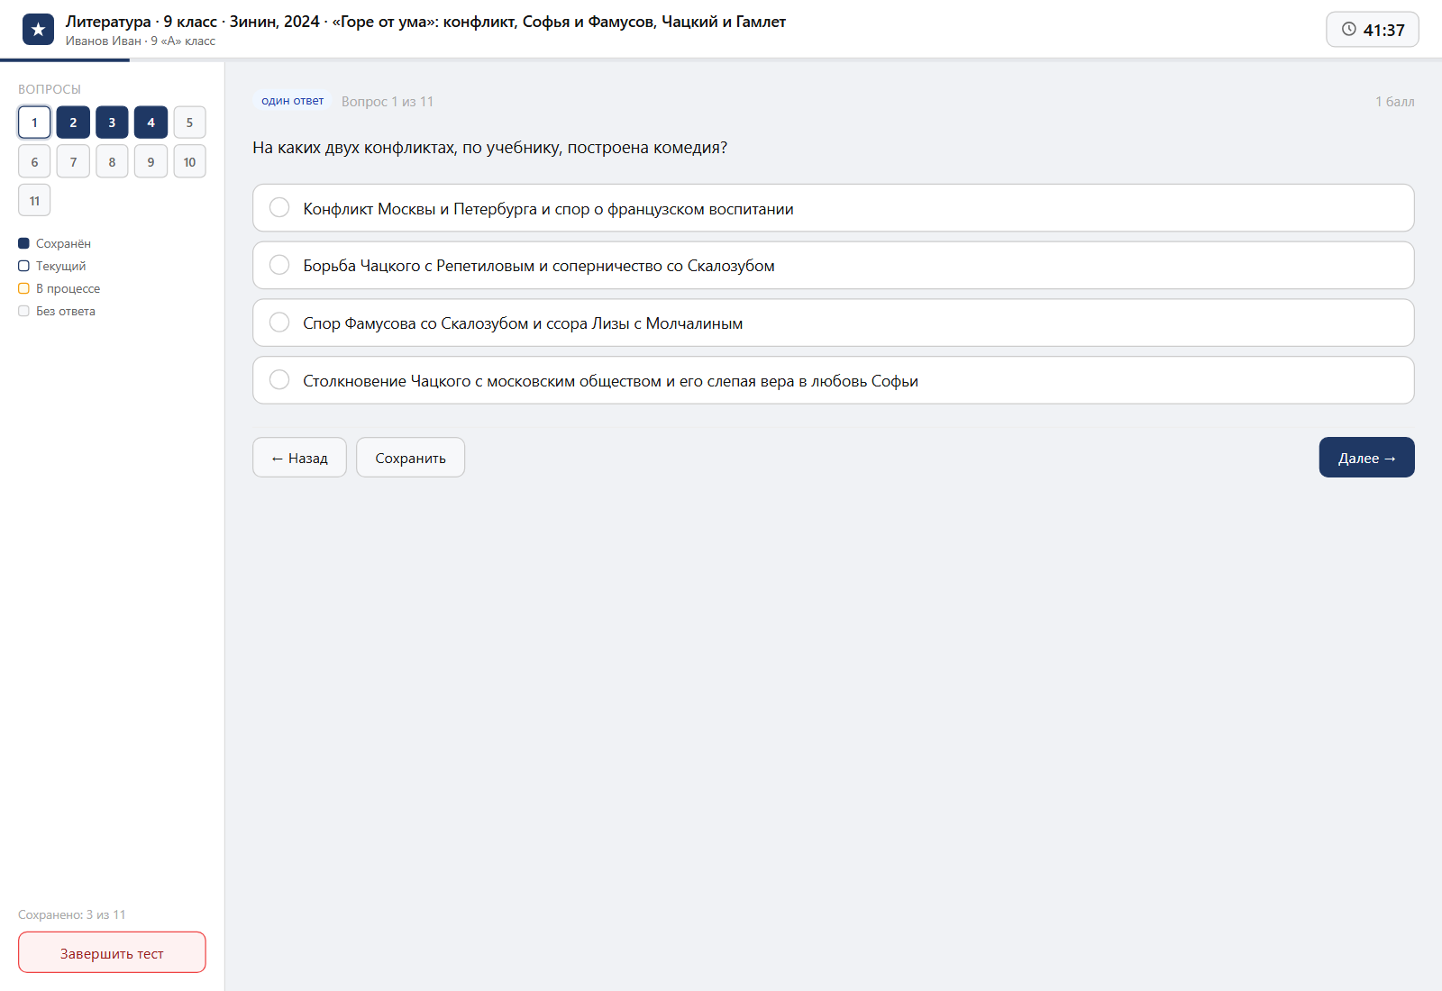The height and width of the screenshot is (991, 1442).
Task: Jump to question 11
Action: (34, 200)
